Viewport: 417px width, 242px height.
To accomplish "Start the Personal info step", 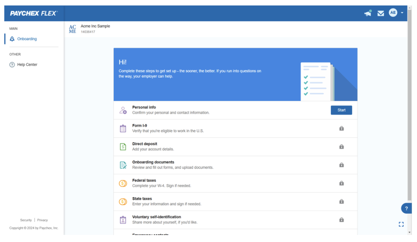I will 341,110.
